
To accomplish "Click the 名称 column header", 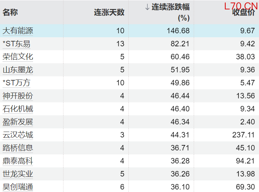I will pyautogui.click(x=10, y=12).
